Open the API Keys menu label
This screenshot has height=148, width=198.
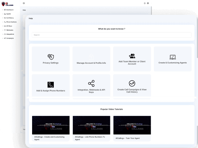click(x=9, y=26)
